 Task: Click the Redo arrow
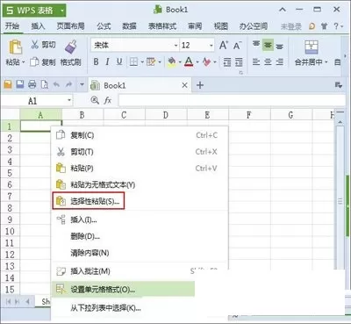pyautogui.click(x=68, y=84)
